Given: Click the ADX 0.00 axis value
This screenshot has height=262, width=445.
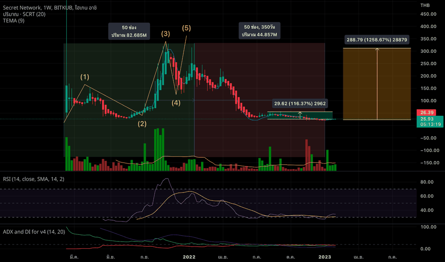Looking at the screenshot, I should (425, 249).
